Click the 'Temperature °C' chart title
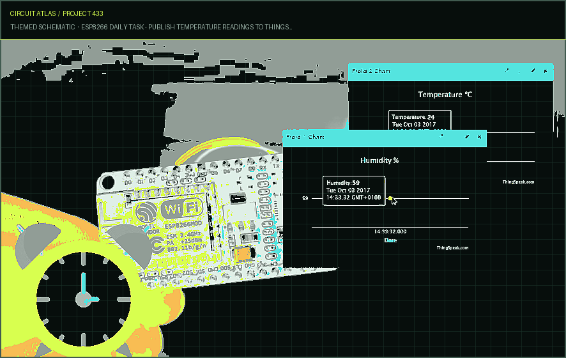The height and width of the screenshot is (358, 566). pyautogui.click(x=445, y=95)
